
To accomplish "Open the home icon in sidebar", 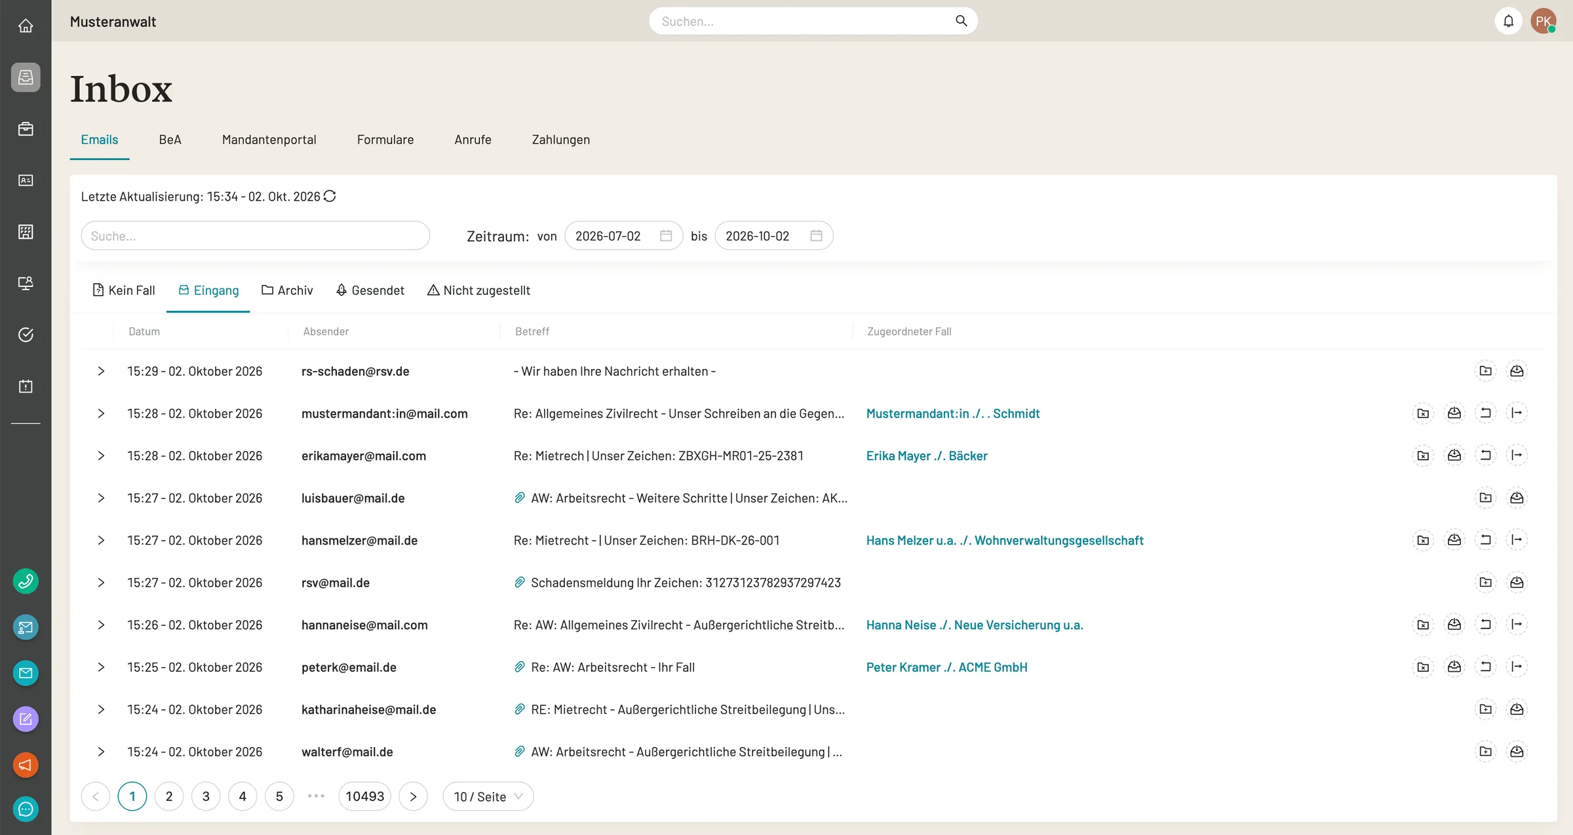I will (26, 26).
